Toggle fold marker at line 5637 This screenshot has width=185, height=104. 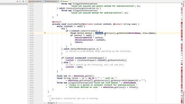coord(42,17)
